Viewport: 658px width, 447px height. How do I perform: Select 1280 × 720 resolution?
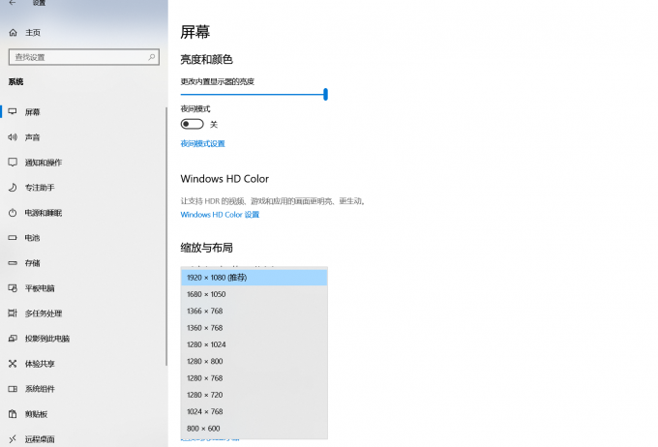[254, 395]
